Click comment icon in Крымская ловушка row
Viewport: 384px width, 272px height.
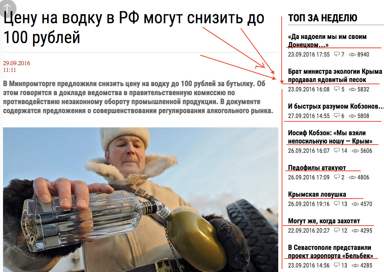tap(337, 203)
